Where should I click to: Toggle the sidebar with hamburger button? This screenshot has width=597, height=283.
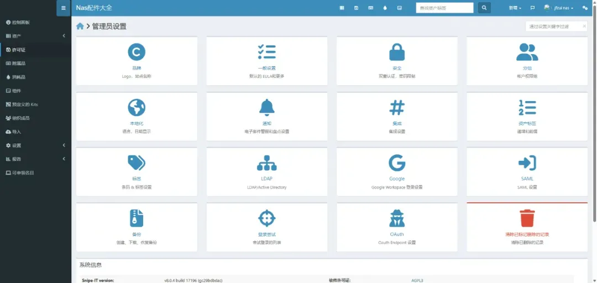click(x=64, y=8)
